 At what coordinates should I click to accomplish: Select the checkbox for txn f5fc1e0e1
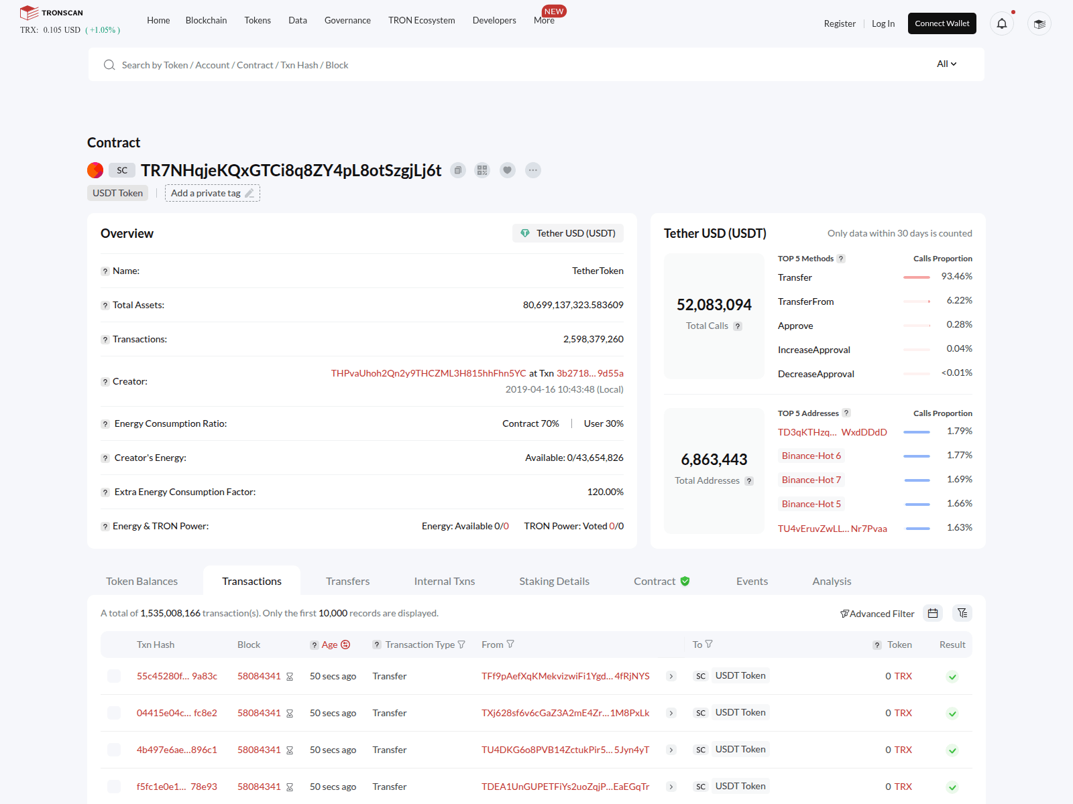coord(114,787)
